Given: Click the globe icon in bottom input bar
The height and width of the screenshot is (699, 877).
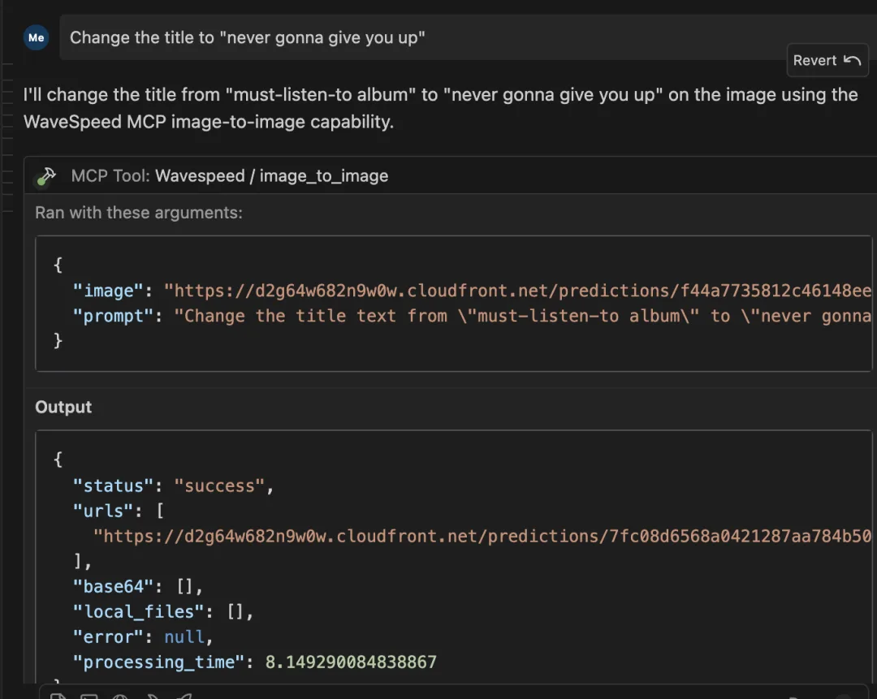Looking at the screenshot, I should [x=120, y=697].
